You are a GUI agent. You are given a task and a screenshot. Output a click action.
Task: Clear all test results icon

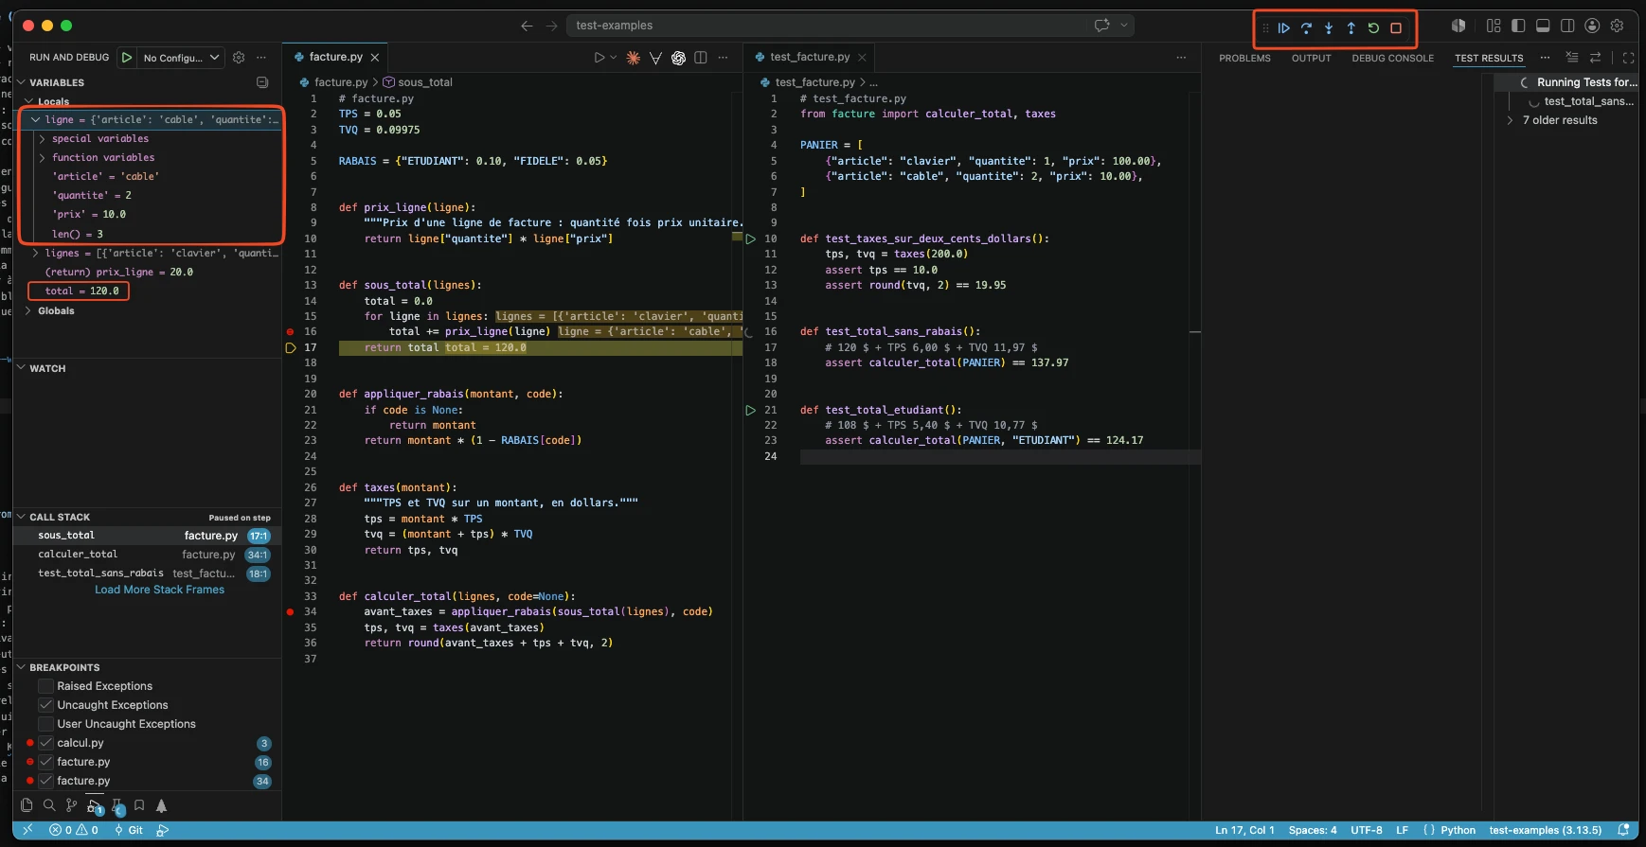point(1572,58)
